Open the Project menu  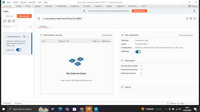click(15, 2)
